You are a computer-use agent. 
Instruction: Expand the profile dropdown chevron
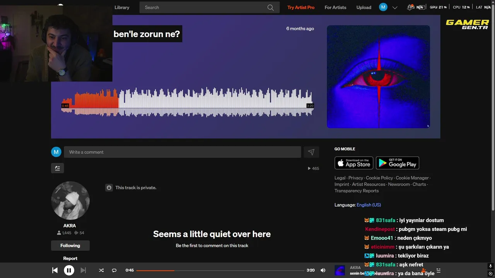pos(395,7)
